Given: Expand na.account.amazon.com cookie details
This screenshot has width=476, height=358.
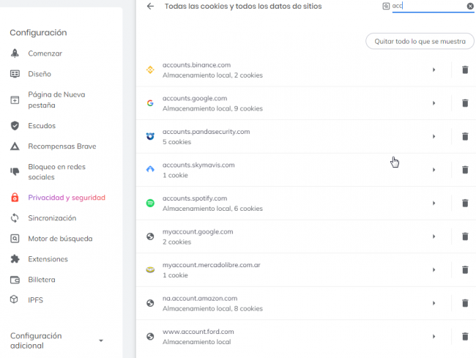Looking at the screenshot, I should [x=434, y=303].
